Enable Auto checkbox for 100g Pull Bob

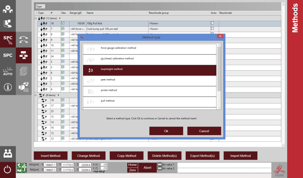212,23
